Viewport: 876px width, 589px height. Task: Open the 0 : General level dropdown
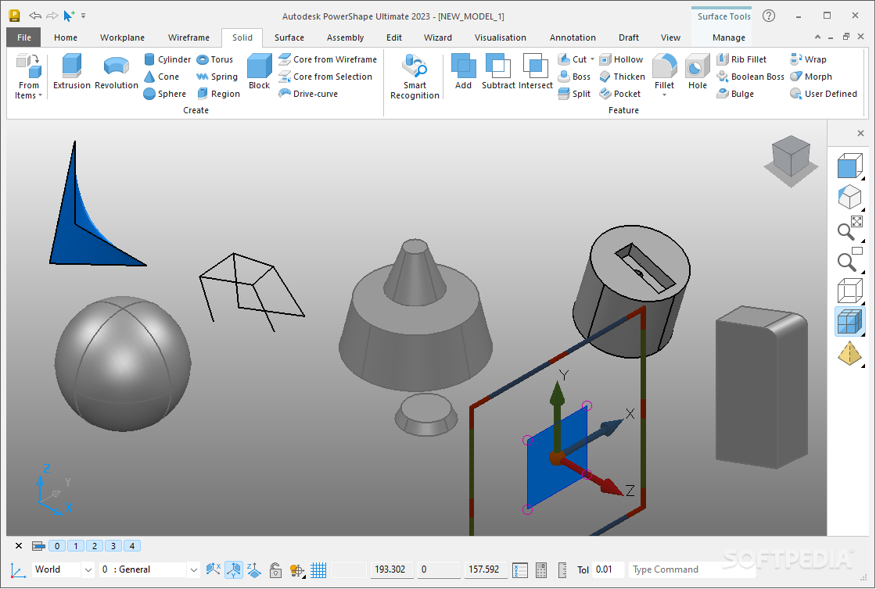(193, 569)
